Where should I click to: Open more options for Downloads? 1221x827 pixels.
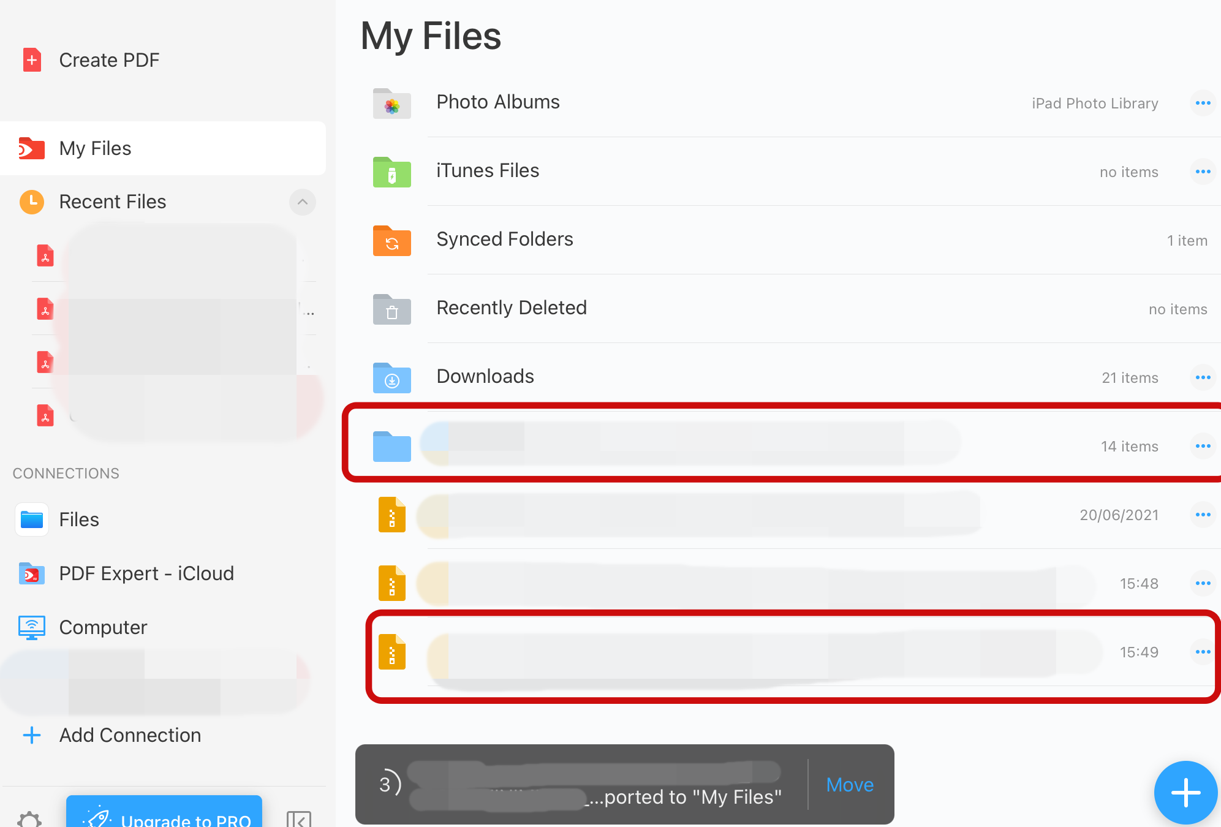pyautogui.click(x=1203, y=377)
